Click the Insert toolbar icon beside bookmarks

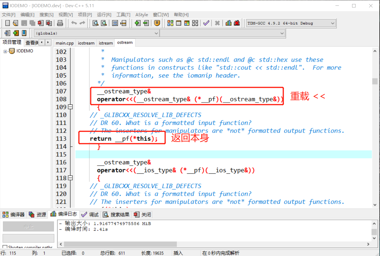click(7, 33)
